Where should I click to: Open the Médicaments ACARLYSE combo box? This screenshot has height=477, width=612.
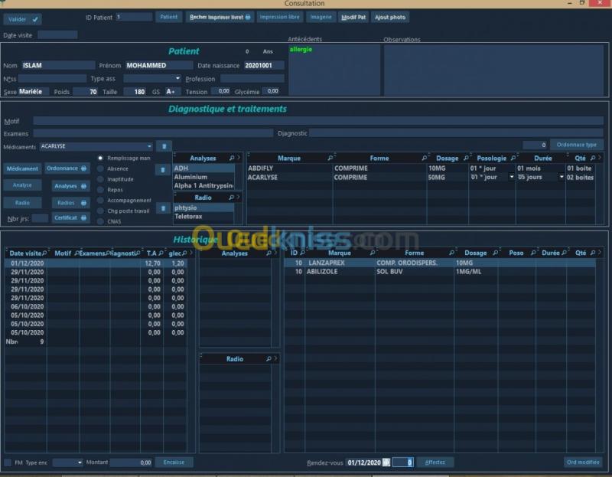point(149,146)
